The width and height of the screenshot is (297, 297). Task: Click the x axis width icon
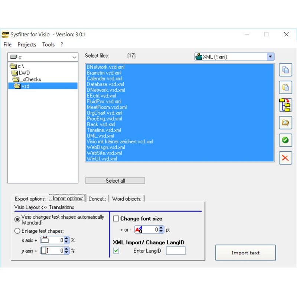point(45,240)
